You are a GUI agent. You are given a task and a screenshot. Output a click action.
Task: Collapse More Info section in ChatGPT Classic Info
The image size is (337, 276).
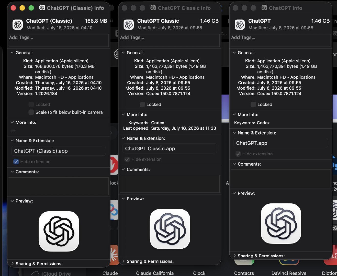(x=123, y=114)
